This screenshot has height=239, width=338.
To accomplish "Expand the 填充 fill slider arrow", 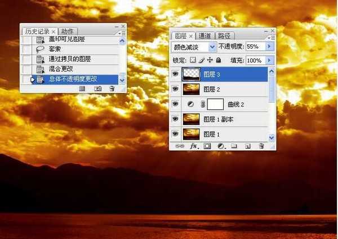I will click(269, 60).
